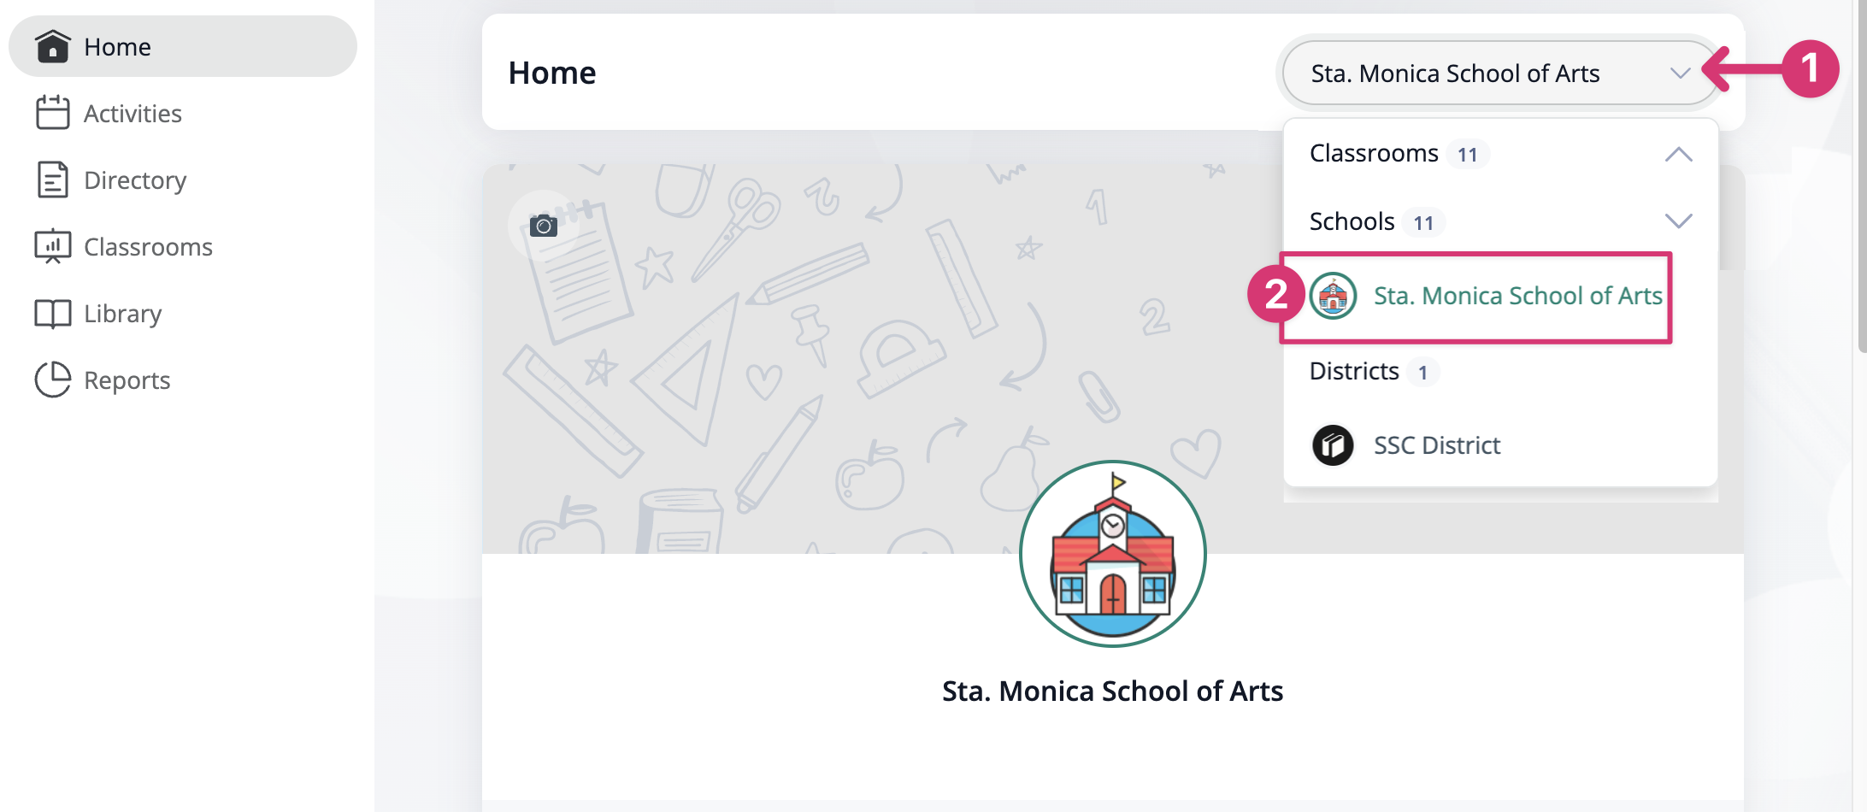1867x812 pixels.
Task: Click the Activities calendar icon
Action: (53, 113)
